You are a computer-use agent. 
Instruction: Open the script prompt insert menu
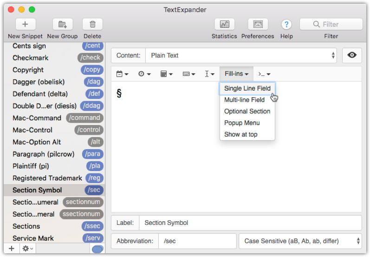(x=264, y=74)
